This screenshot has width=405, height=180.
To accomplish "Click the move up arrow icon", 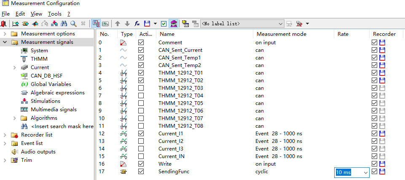I will point(118,24).
